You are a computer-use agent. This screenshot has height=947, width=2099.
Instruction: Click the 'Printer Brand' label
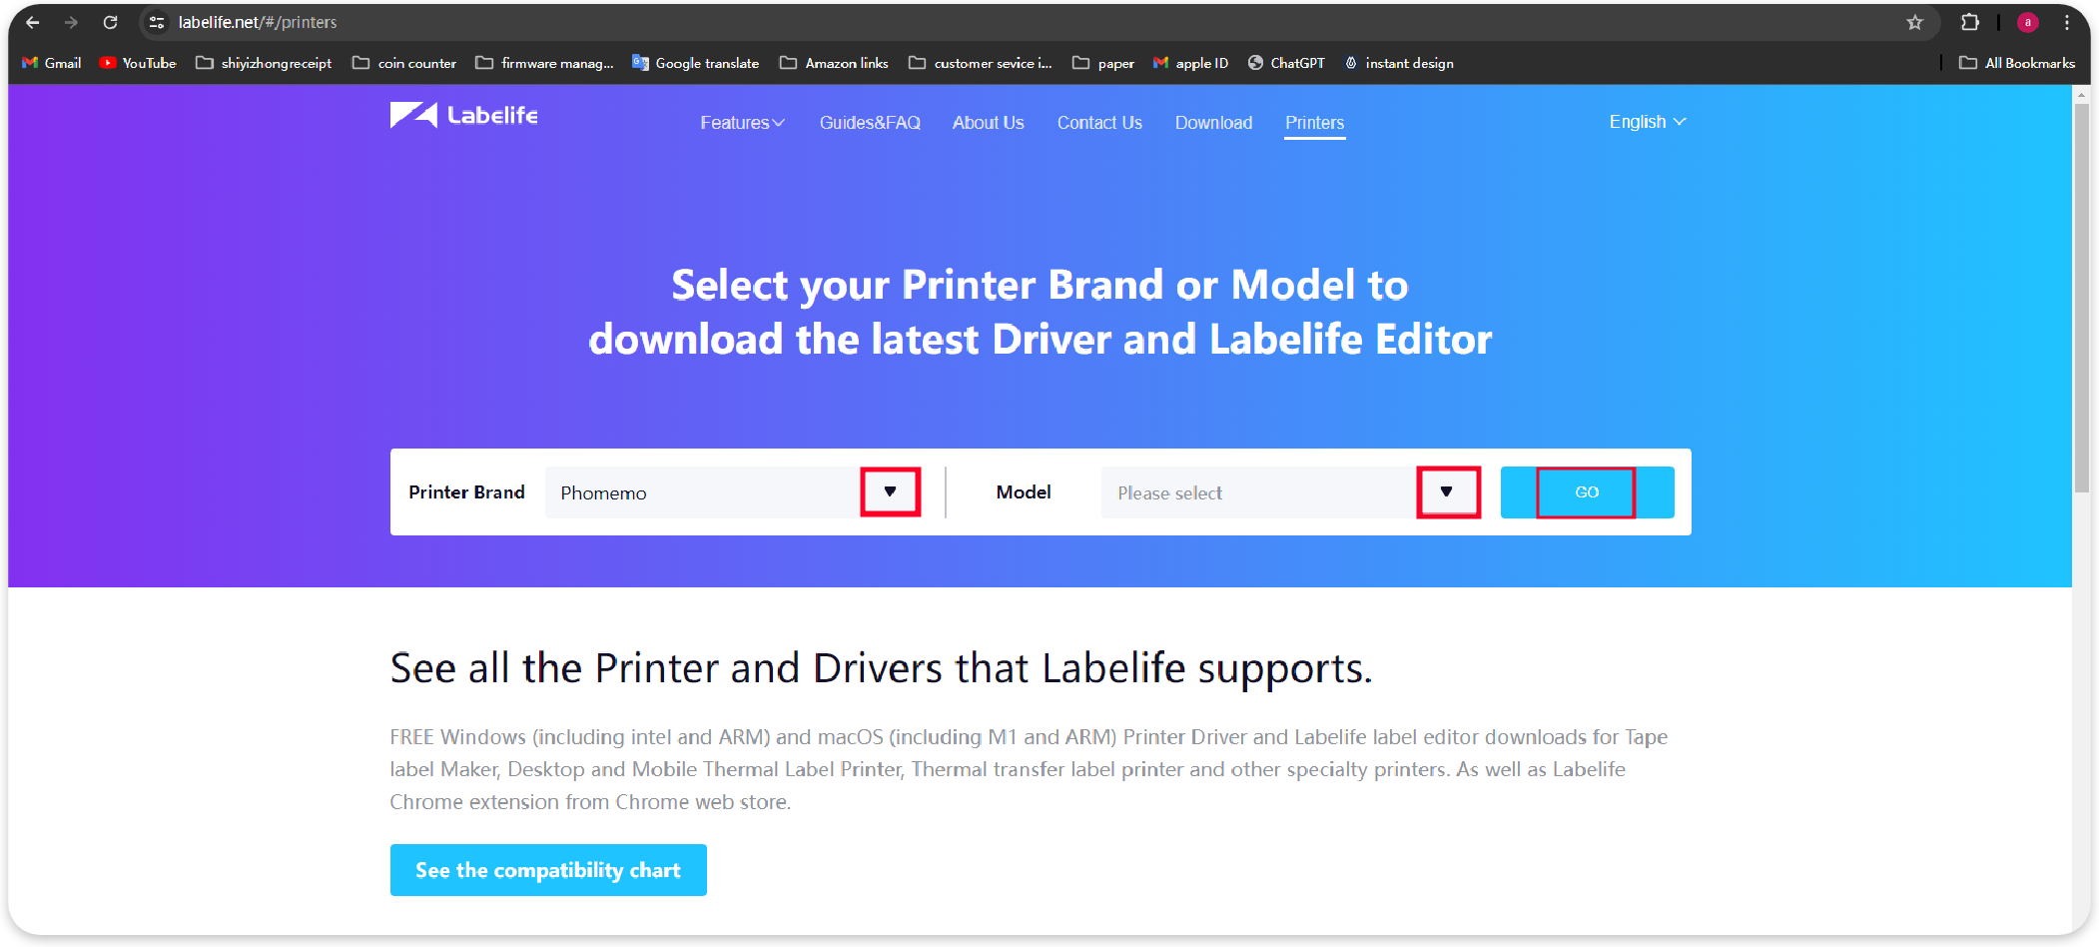(x=466, y=492)
